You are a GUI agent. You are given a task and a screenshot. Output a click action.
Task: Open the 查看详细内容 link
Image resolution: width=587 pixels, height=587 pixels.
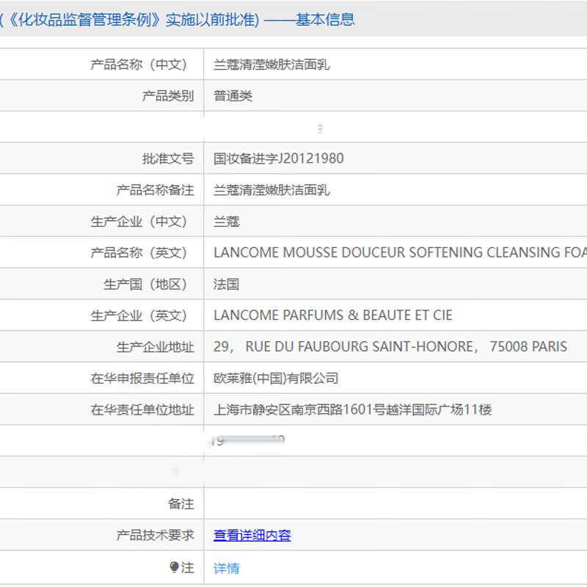coord(252,535)
